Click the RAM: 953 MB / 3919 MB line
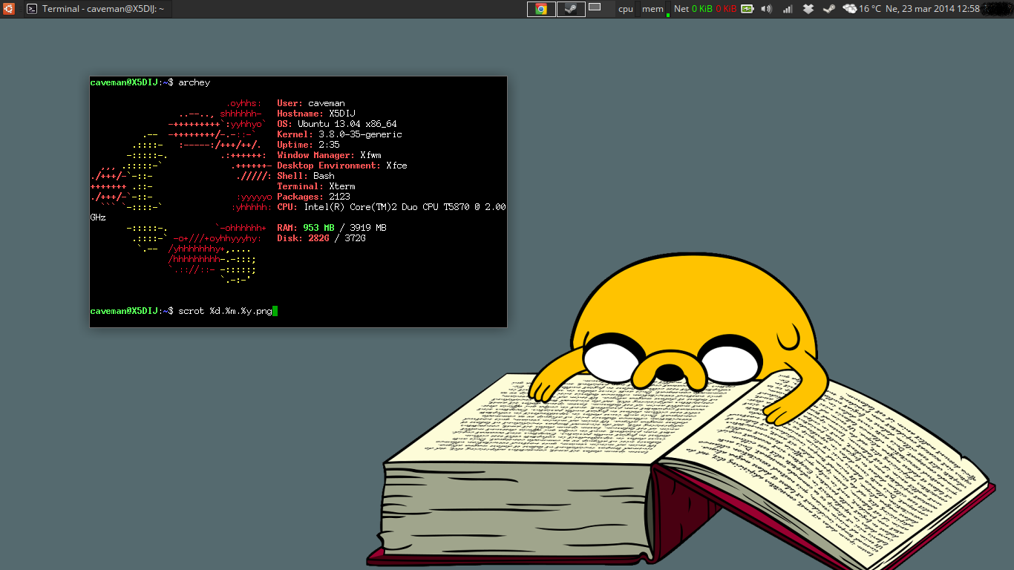 [332, 228]
